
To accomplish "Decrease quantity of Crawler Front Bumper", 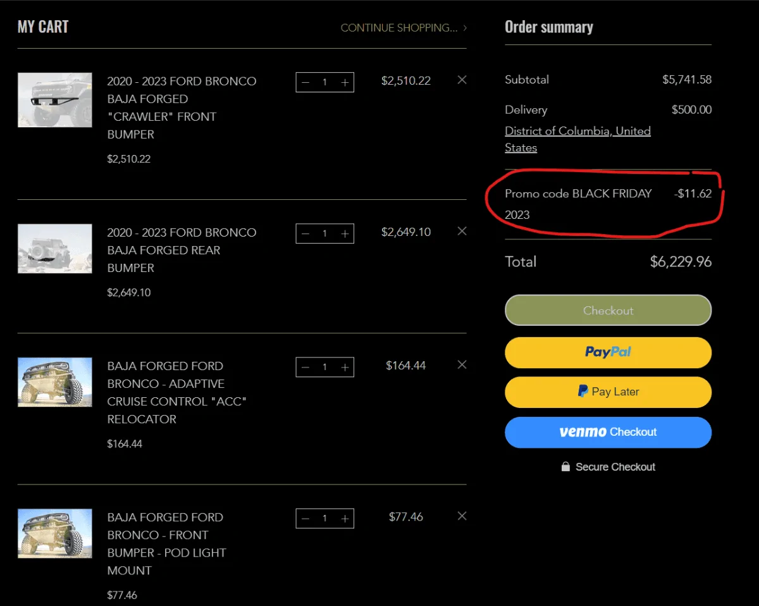I will tap(305, 82).
